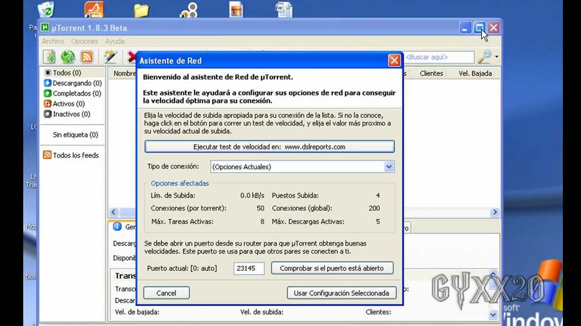Open the Word document desktop icon

pos(284,10)
